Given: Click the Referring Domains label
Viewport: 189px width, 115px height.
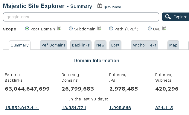Looking at the screenshot, I should click(70, 77).
